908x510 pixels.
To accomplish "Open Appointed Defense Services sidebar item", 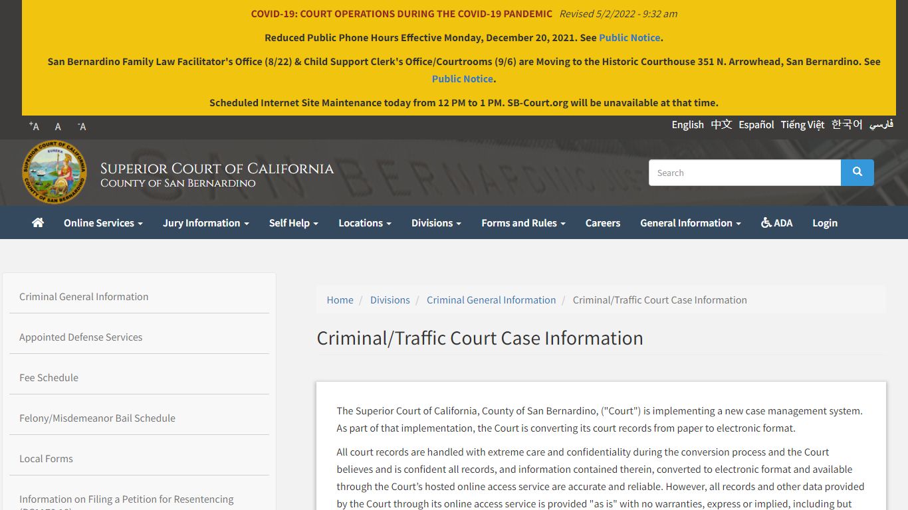I will [x=139, y=337].
